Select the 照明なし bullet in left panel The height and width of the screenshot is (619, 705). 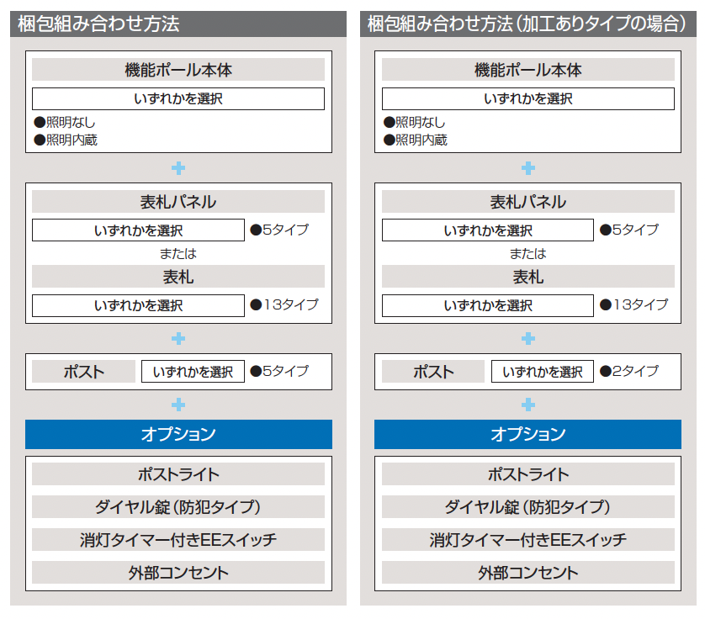tap(65, 122)
